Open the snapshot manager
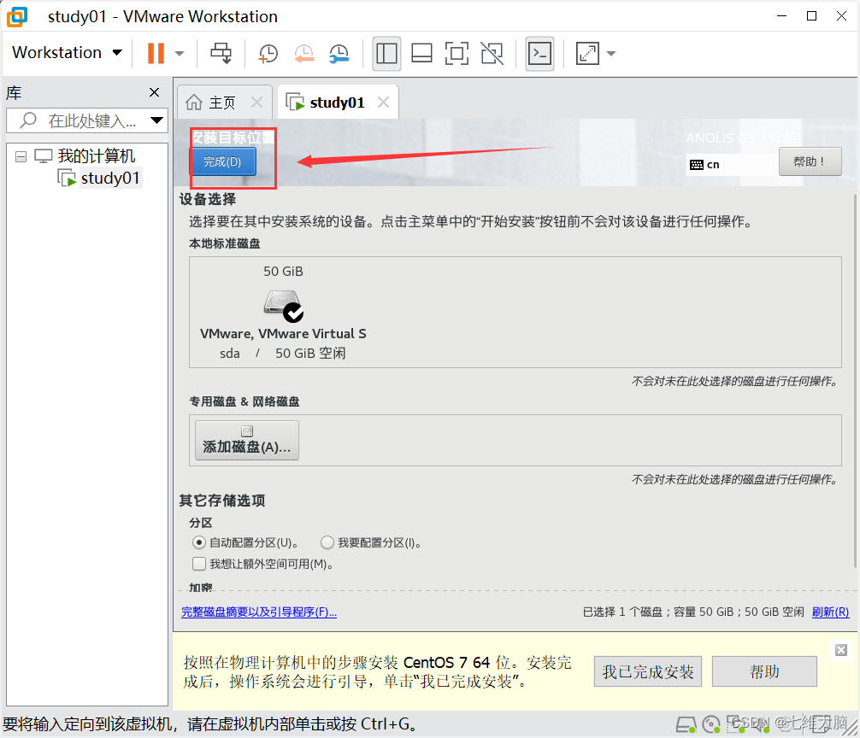 [339, 53]
